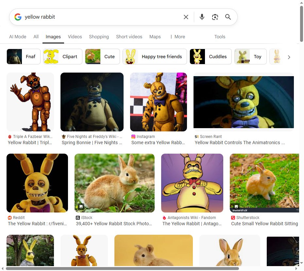Apply the Cuddles filter chip
The image size is (304, 271).
coord(211,57)
